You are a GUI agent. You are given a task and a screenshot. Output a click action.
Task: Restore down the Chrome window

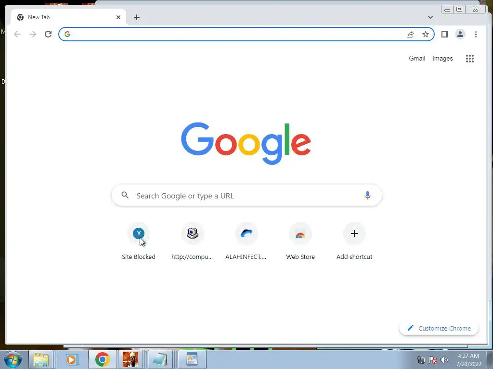[459, 9]
